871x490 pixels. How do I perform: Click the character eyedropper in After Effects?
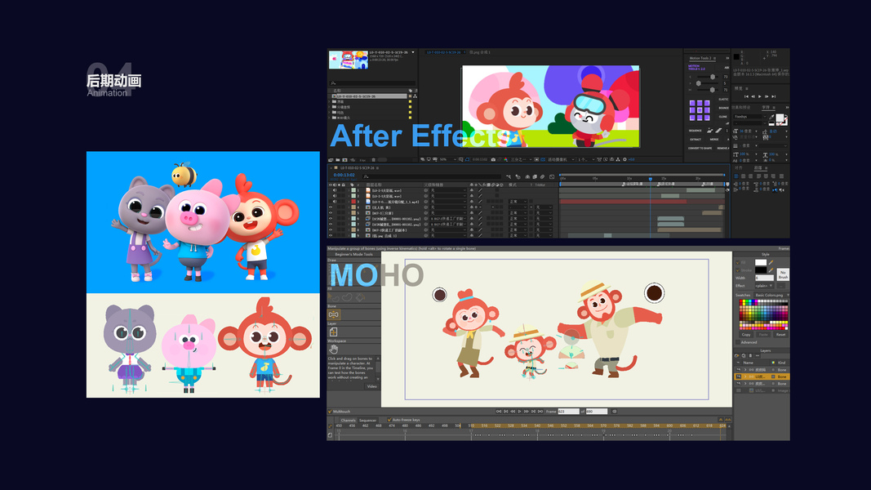coord(771,117)
